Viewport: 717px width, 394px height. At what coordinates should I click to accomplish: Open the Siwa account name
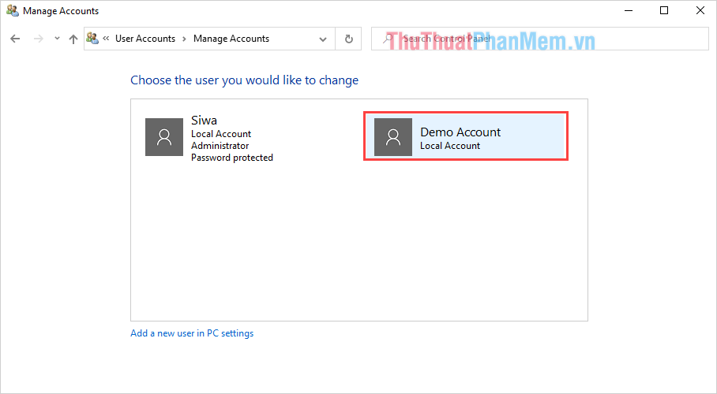click(204, 121)
